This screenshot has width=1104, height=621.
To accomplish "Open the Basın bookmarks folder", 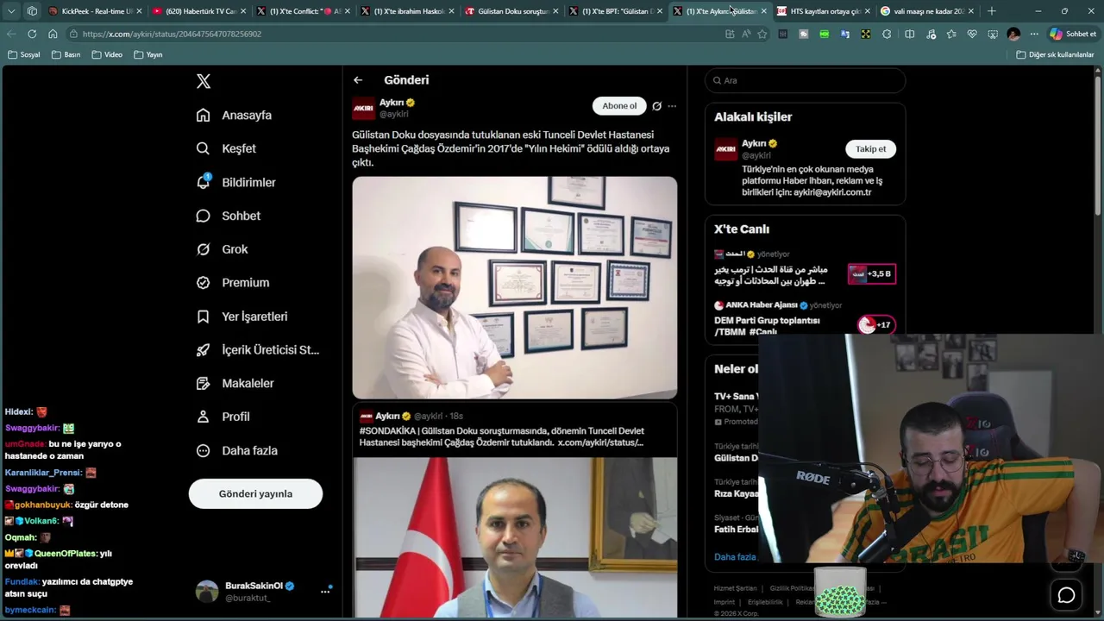I will 66,54.
